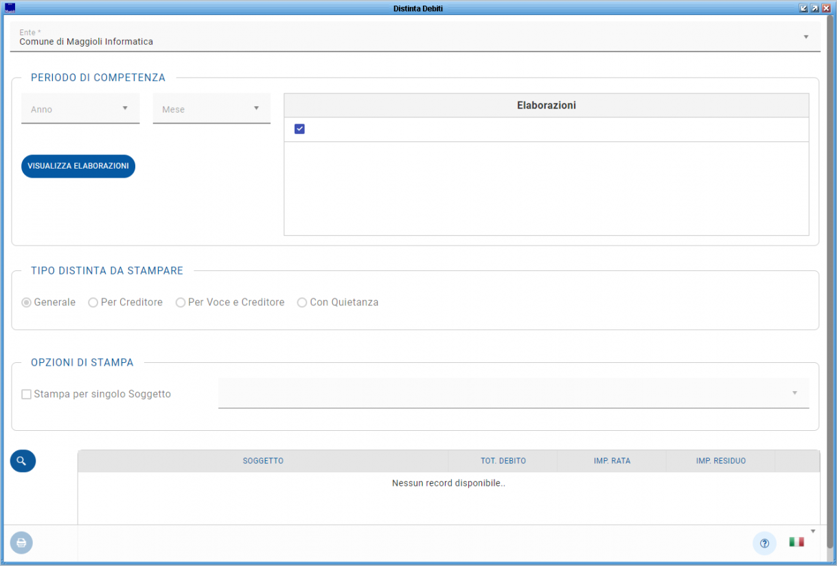Uncheck the Elaborazioni select-all checkbox
This screenshot has width=837, height=566.
click(x=299, y=129)
